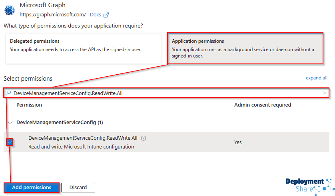Click the Permission column header
Screen dimensions: 335x196
29,105
